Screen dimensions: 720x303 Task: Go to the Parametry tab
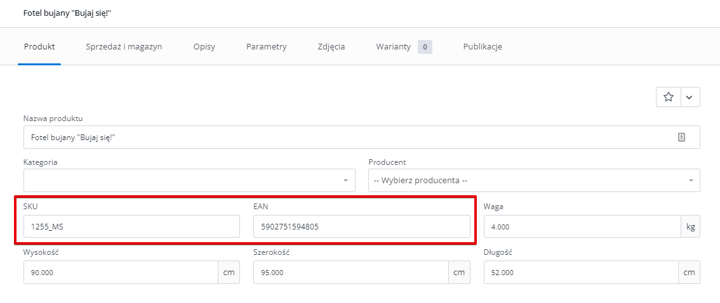[x=266, y=46]
